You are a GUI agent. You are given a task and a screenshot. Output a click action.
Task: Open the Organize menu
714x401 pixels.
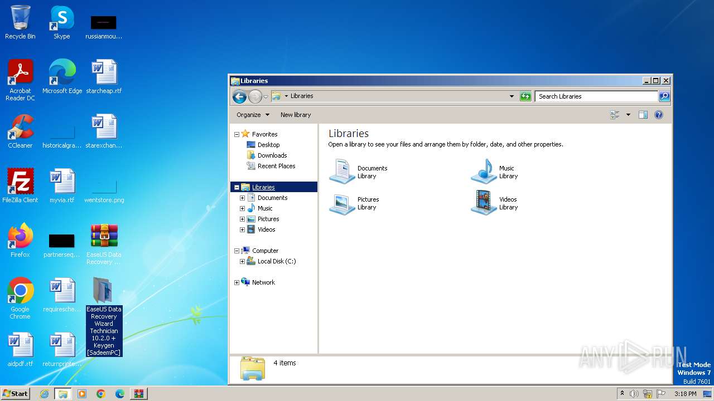click(253, 115)
